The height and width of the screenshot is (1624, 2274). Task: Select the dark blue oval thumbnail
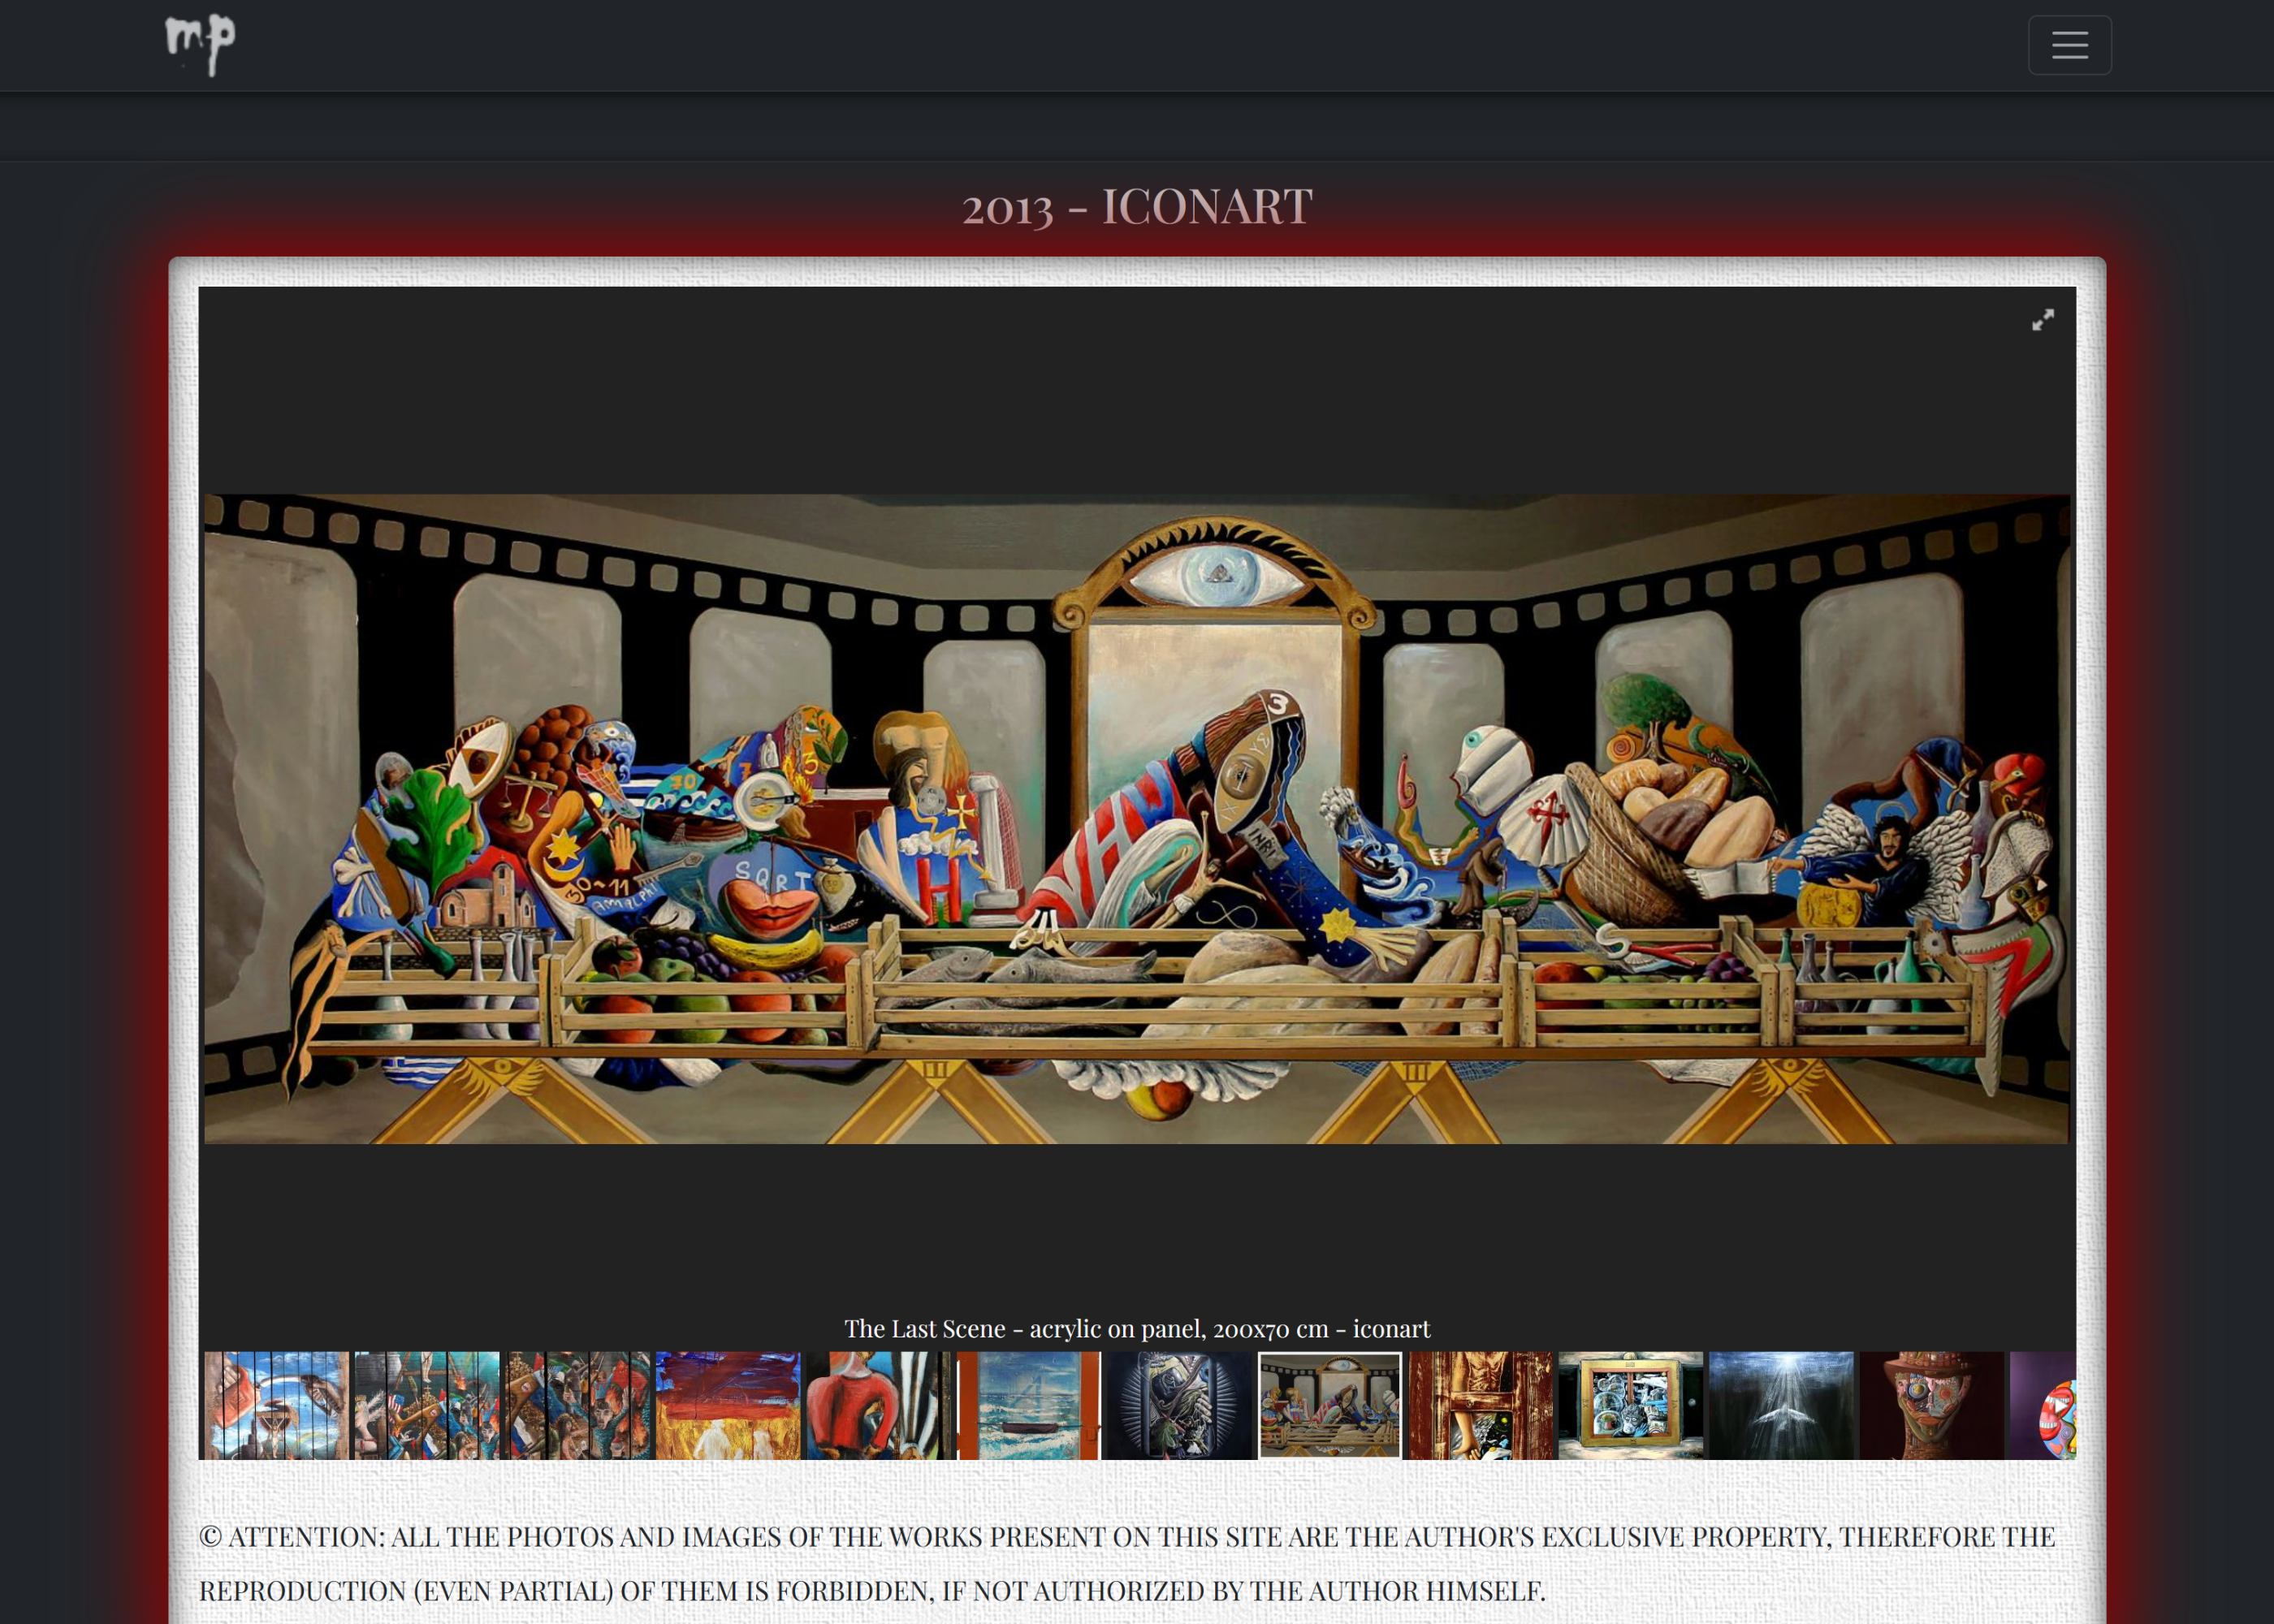(x=1180, y=1405)
